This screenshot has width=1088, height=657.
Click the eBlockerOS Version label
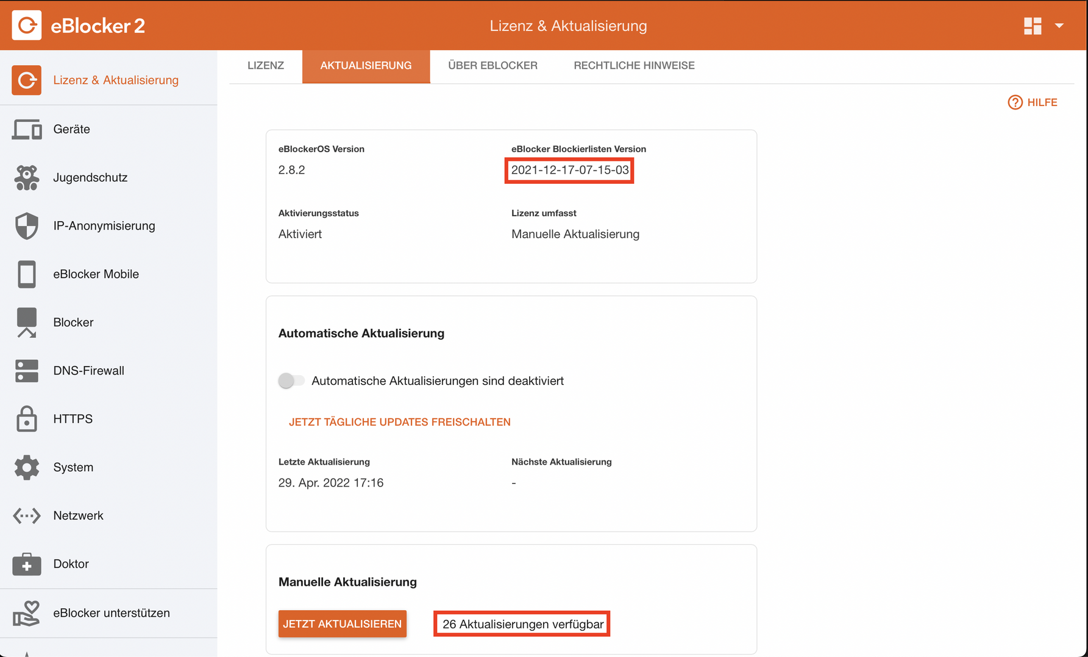(x=321, y=149)
